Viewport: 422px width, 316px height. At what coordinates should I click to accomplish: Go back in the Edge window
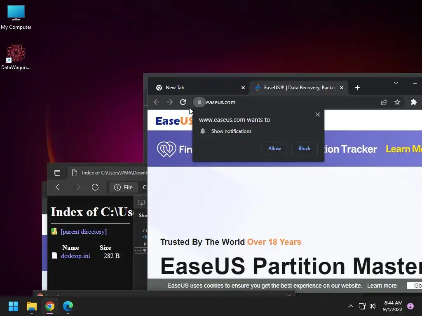[59, 187]
